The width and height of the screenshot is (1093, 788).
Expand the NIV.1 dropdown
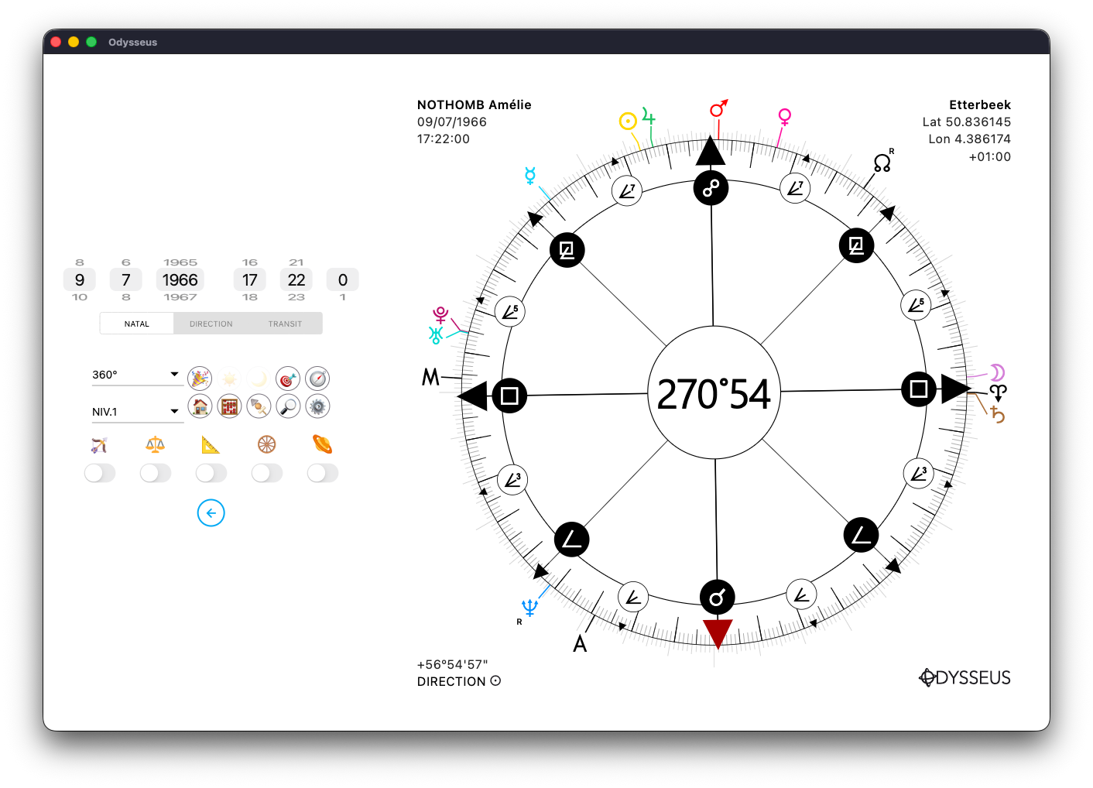(x=137, y=412)
